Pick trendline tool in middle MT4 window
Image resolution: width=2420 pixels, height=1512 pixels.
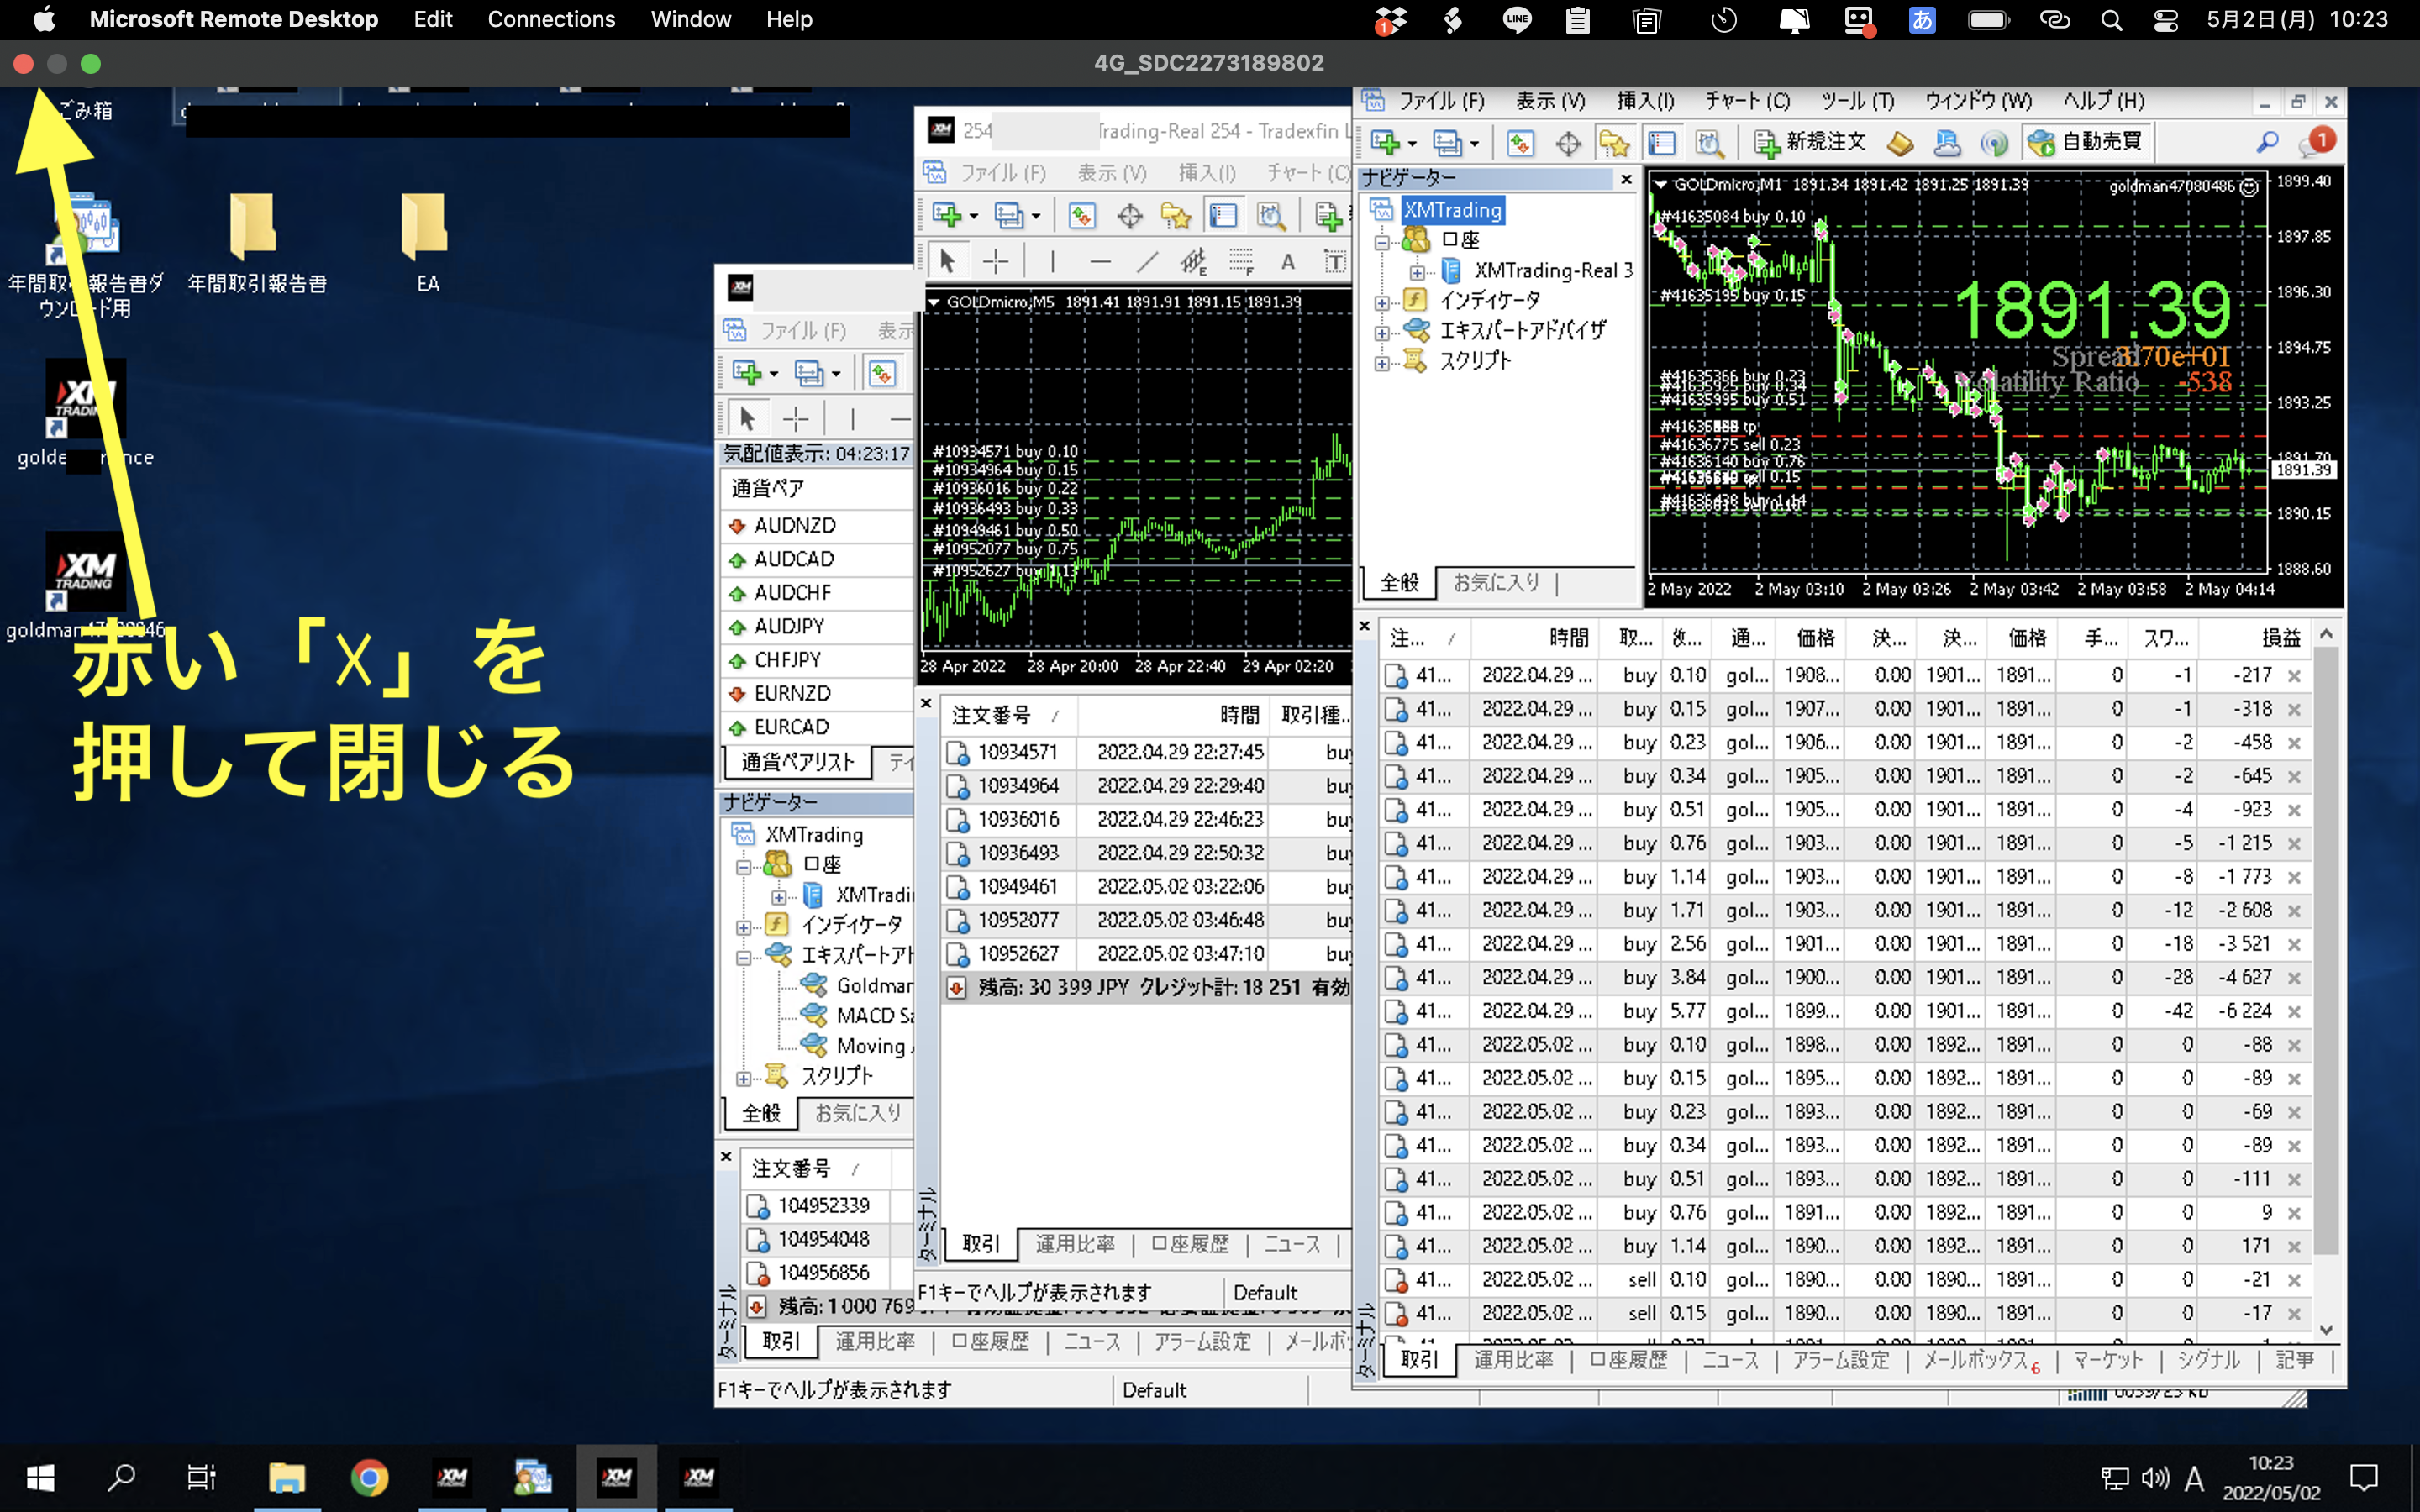[1147, 262]
